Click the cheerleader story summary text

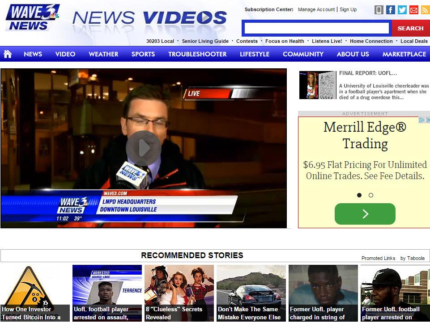pos(384,92)
